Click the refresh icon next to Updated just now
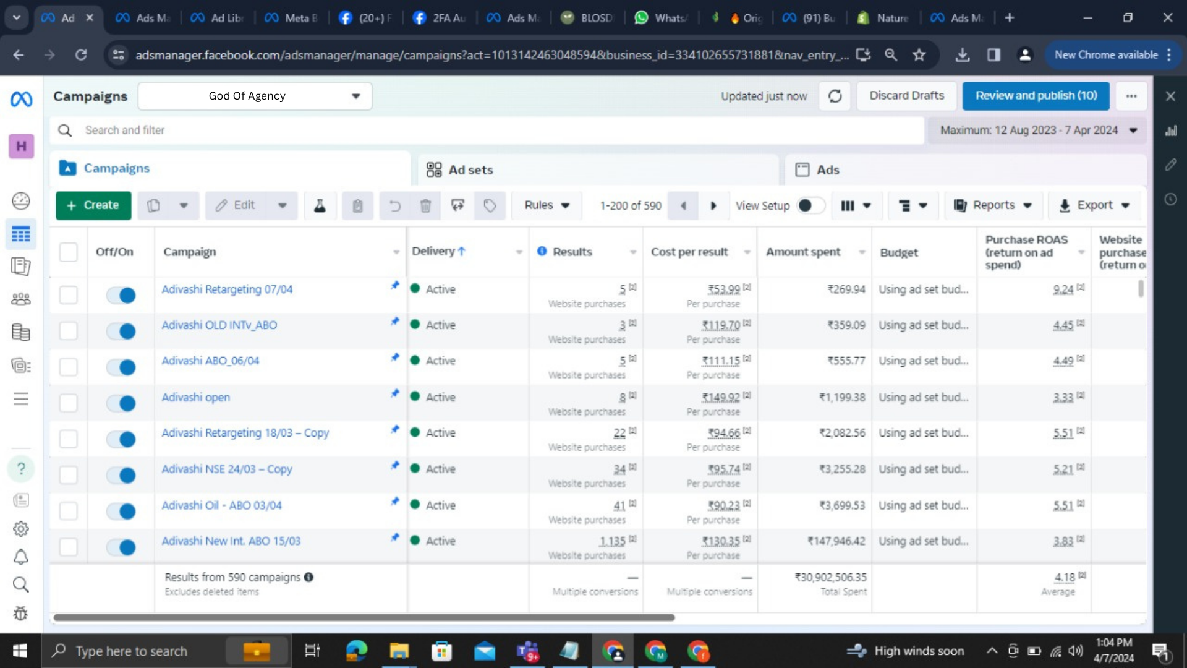 click(x=835, y=96)
